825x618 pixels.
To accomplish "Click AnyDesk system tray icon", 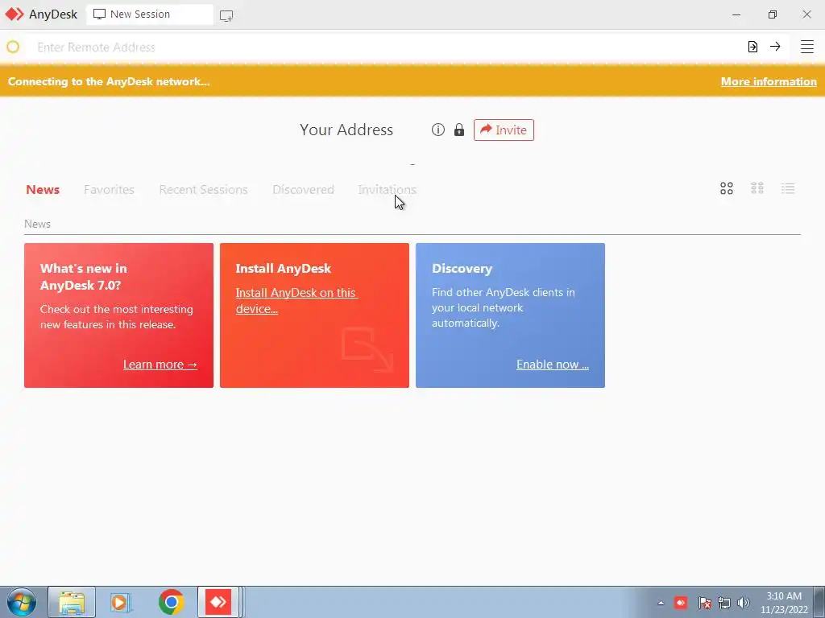I will (681, 602).
